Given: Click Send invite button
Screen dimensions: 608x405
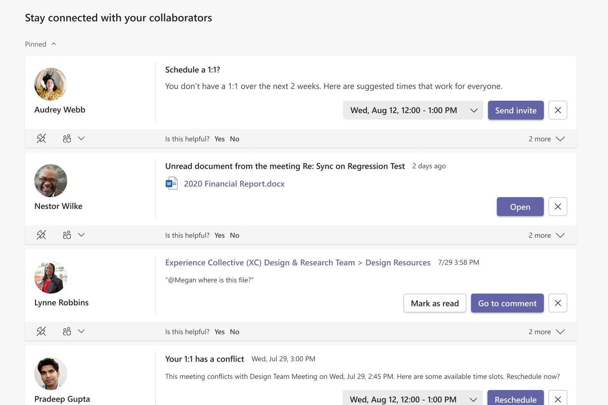Looking at the screenshot, I should 516,110.
